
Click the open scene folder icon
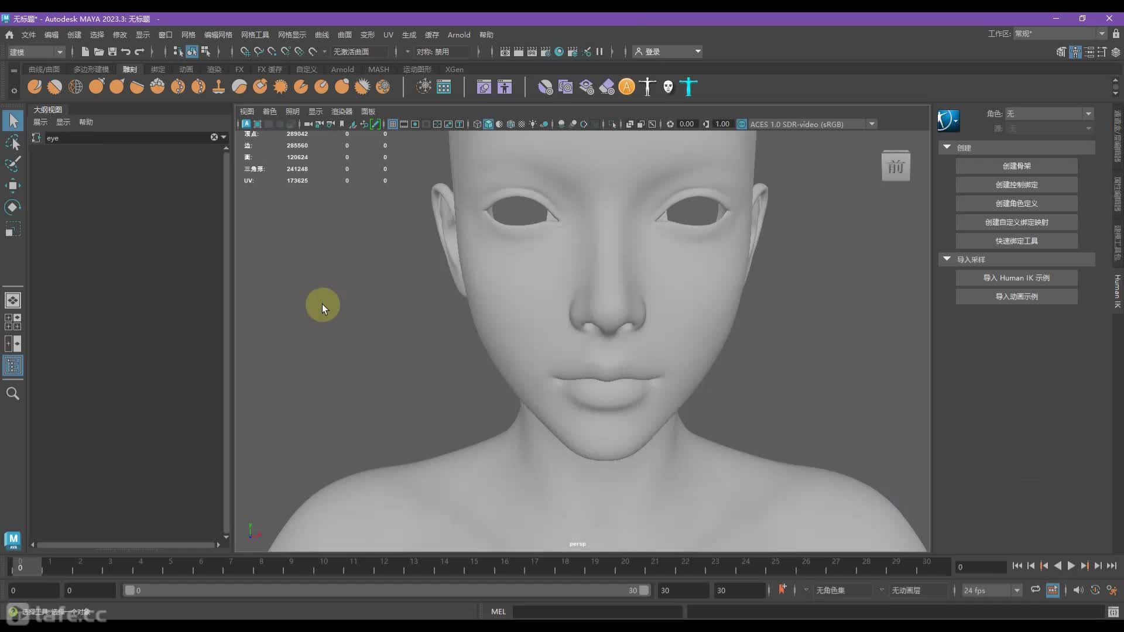tap(99, 52)
